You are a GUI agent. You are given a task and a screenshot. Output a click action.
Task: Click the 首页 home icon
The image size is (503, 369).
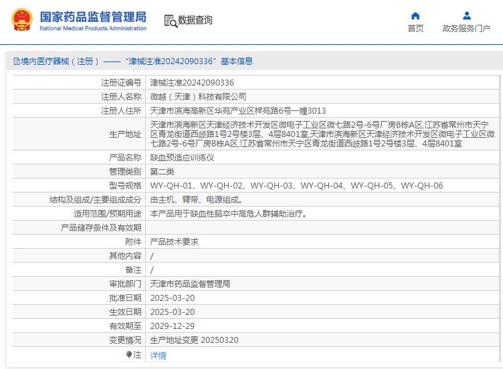(x=415, y=16)
